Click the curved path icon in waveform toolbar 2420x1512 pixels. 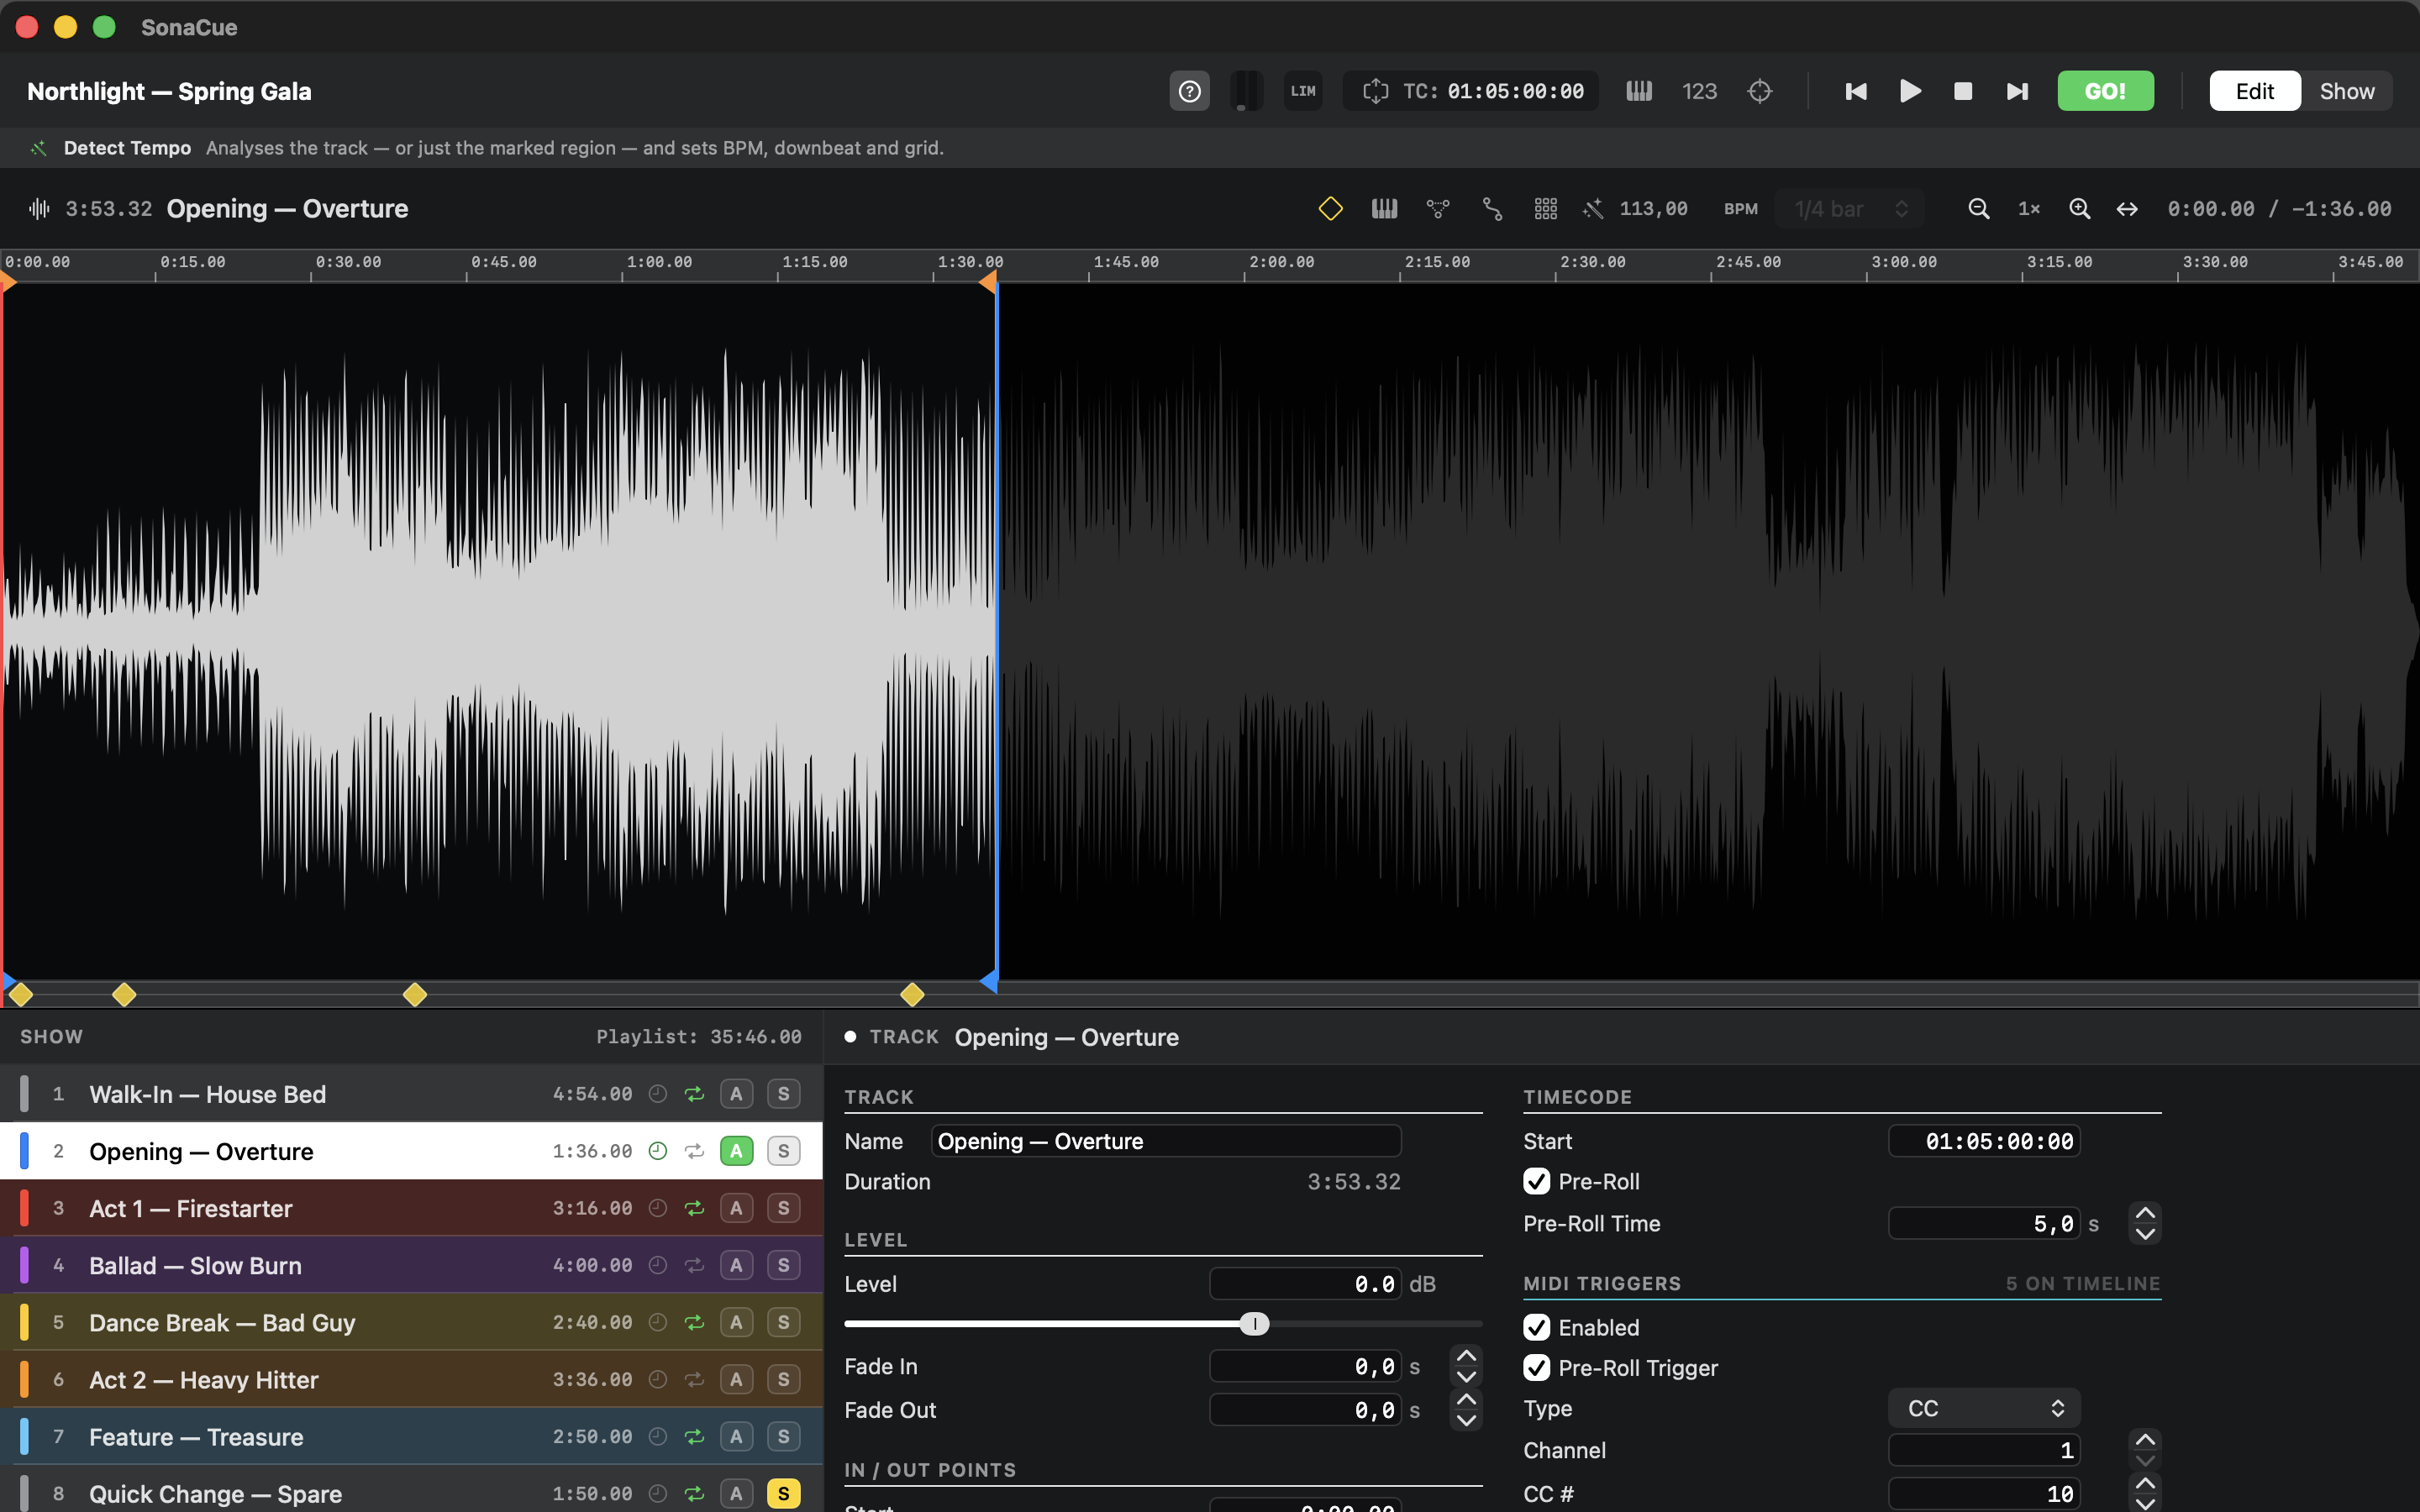point(1492,208)
